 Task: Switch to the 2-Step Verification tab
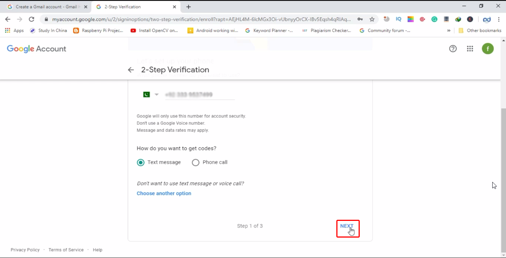136,7
